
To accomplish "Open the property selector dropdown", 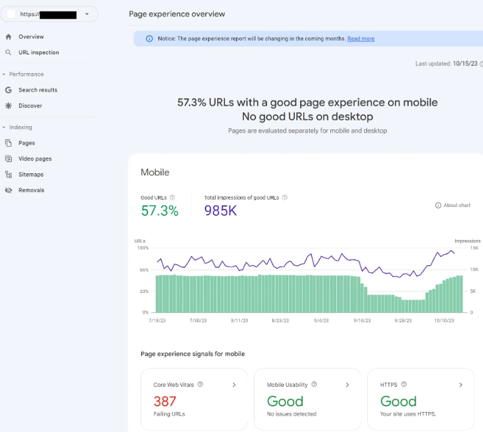I will coord(87,14).
